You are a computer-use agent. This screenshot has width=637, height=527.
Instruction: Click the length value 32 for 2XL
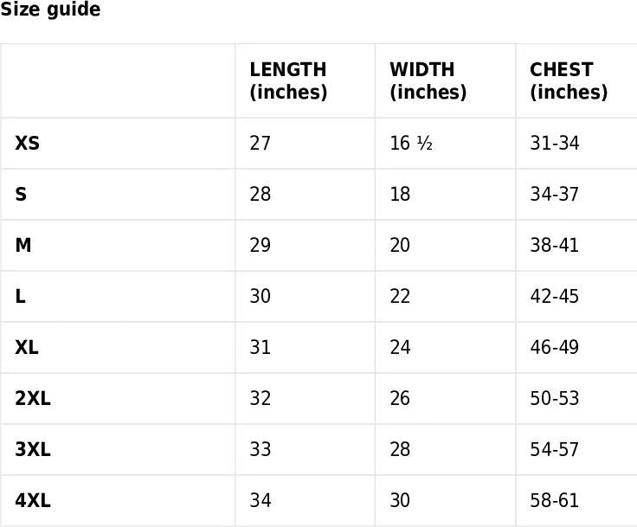(261, 398)
